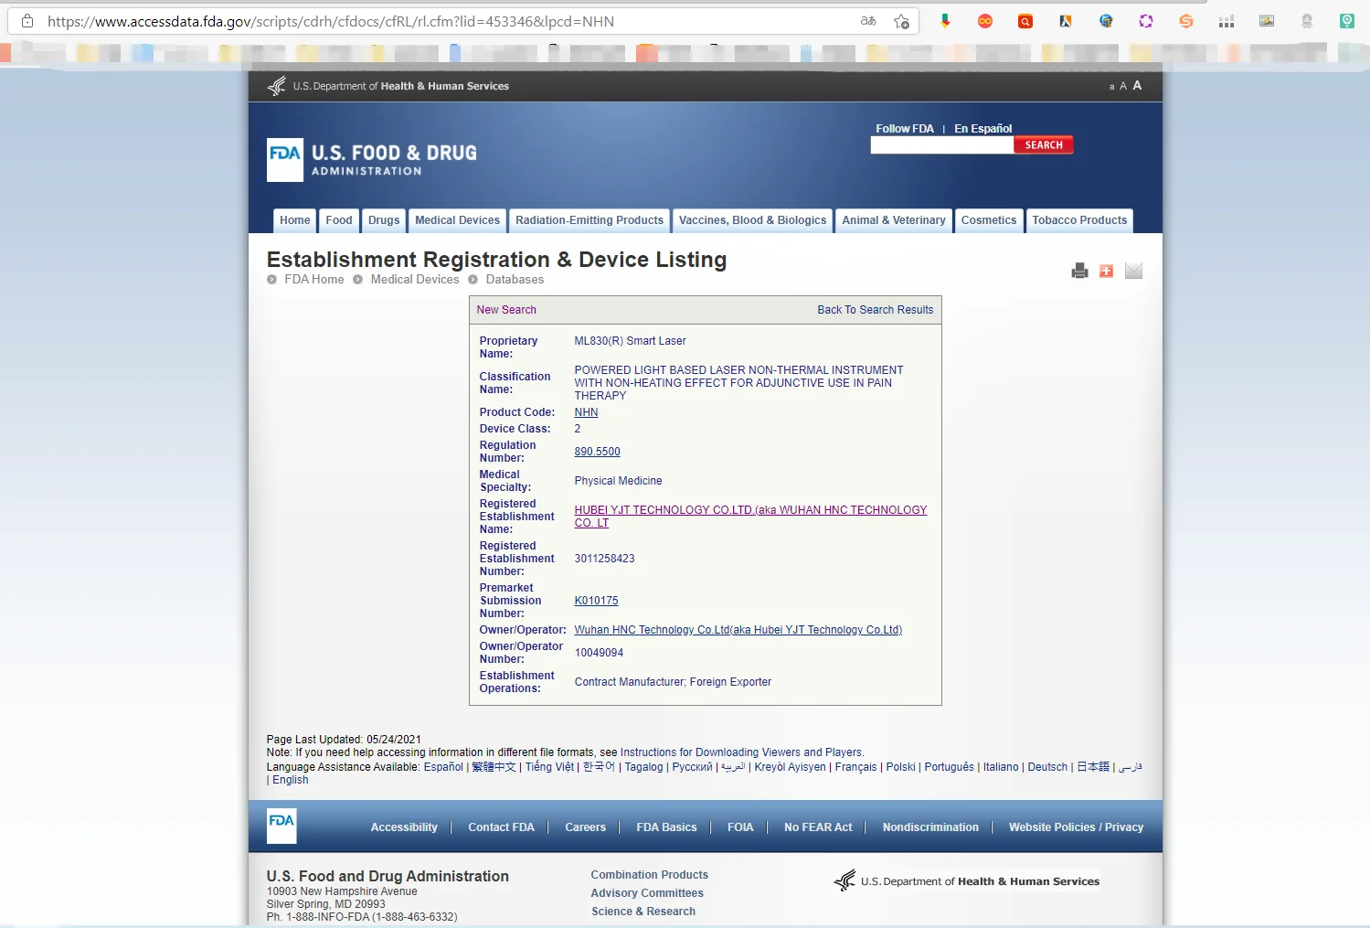Screen dimensions: 1370x928
Task: Open the globe with T extension
Action: [1106, 21]
